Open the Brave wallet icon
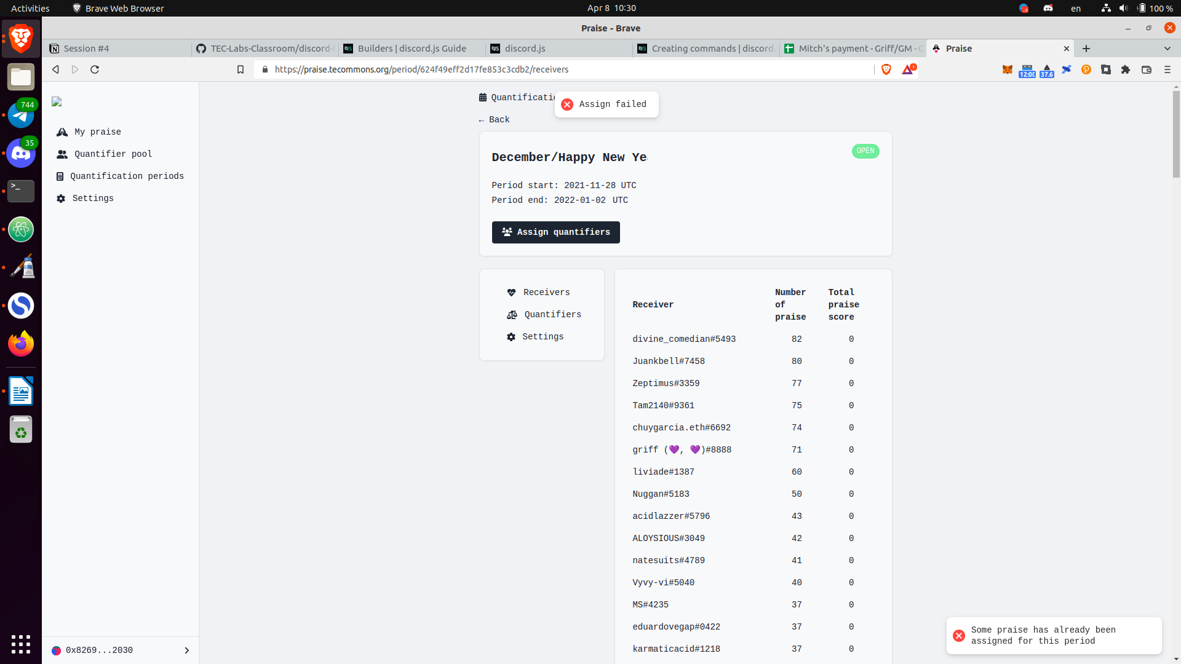1181x664 pixels. [1147, 69]
